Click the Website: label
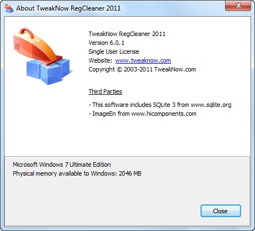 pyautogui.click(x=101, y=60)
